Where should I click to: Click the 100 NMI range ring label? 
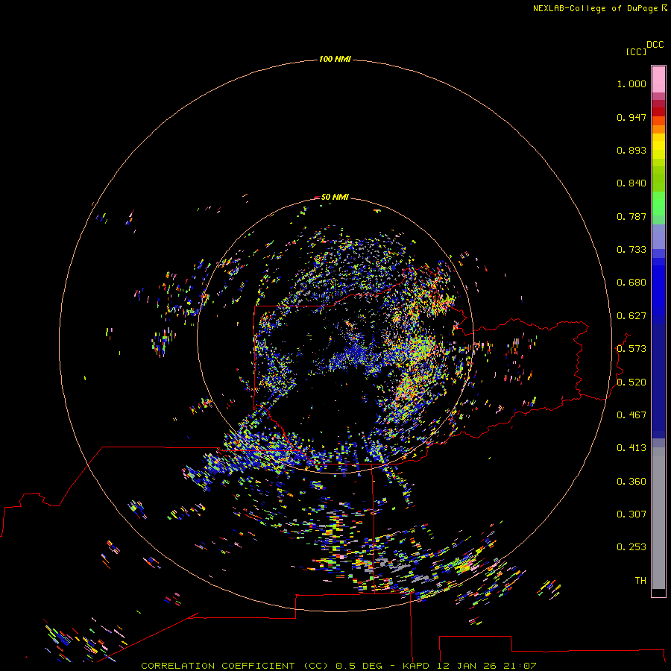click(335, 59)
